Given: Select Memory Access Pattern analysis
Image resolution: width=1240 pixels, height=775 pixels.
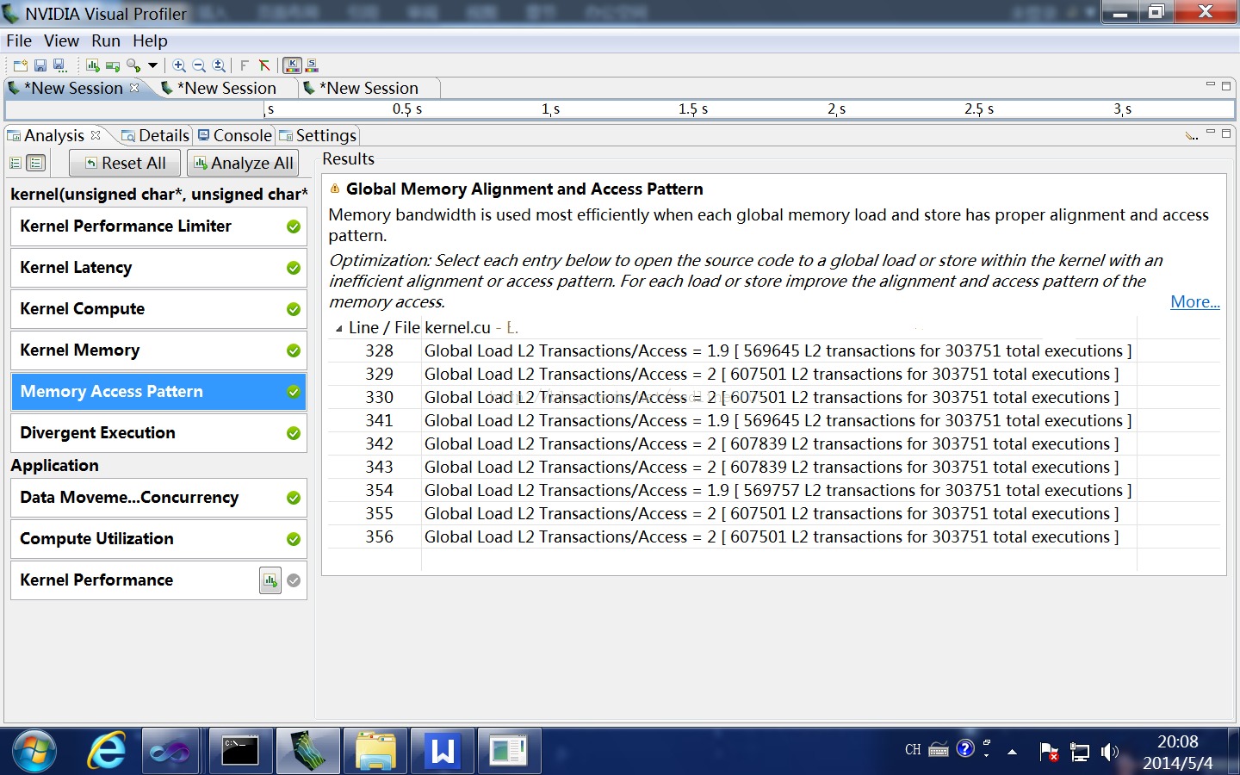Looking at the screenshot, I should click(x=158, y=392).
